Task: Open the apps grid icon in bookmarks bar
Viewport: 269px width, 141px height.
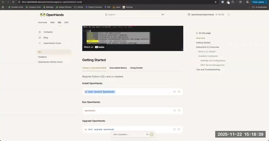Action: (3, 7)
